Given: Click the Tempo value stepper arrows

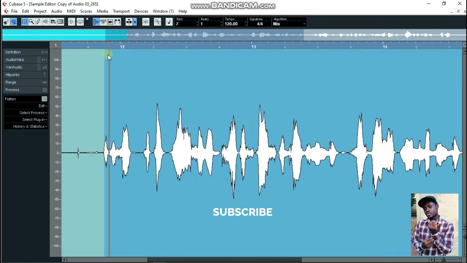Looking at the screenshot, I should click(x=246, y=24).
